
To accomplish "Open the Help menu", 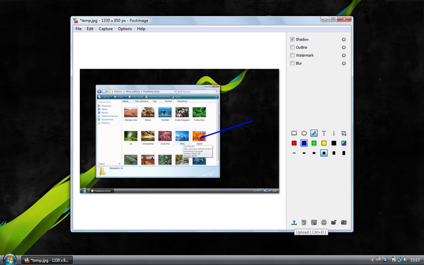I will click(141, 29).
